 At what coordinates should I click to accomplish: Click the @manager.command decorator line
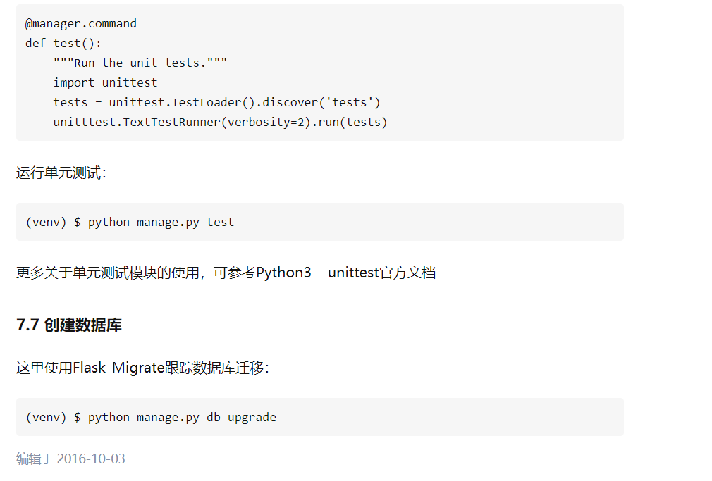(81, 23)
